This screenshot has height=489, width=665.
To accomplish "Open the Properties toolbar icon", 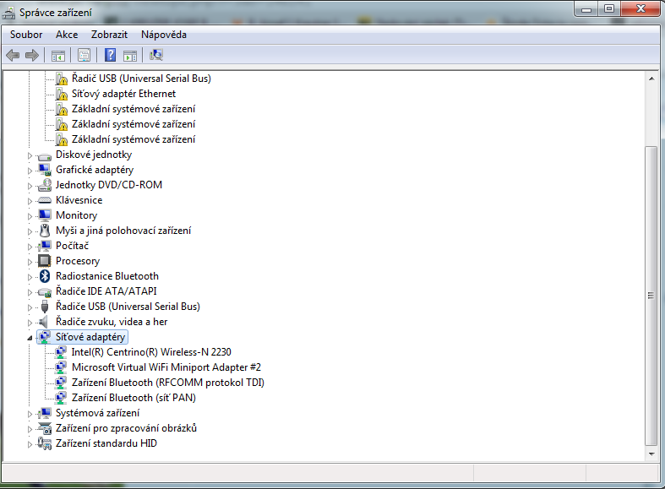I will (x=84, y=55).
